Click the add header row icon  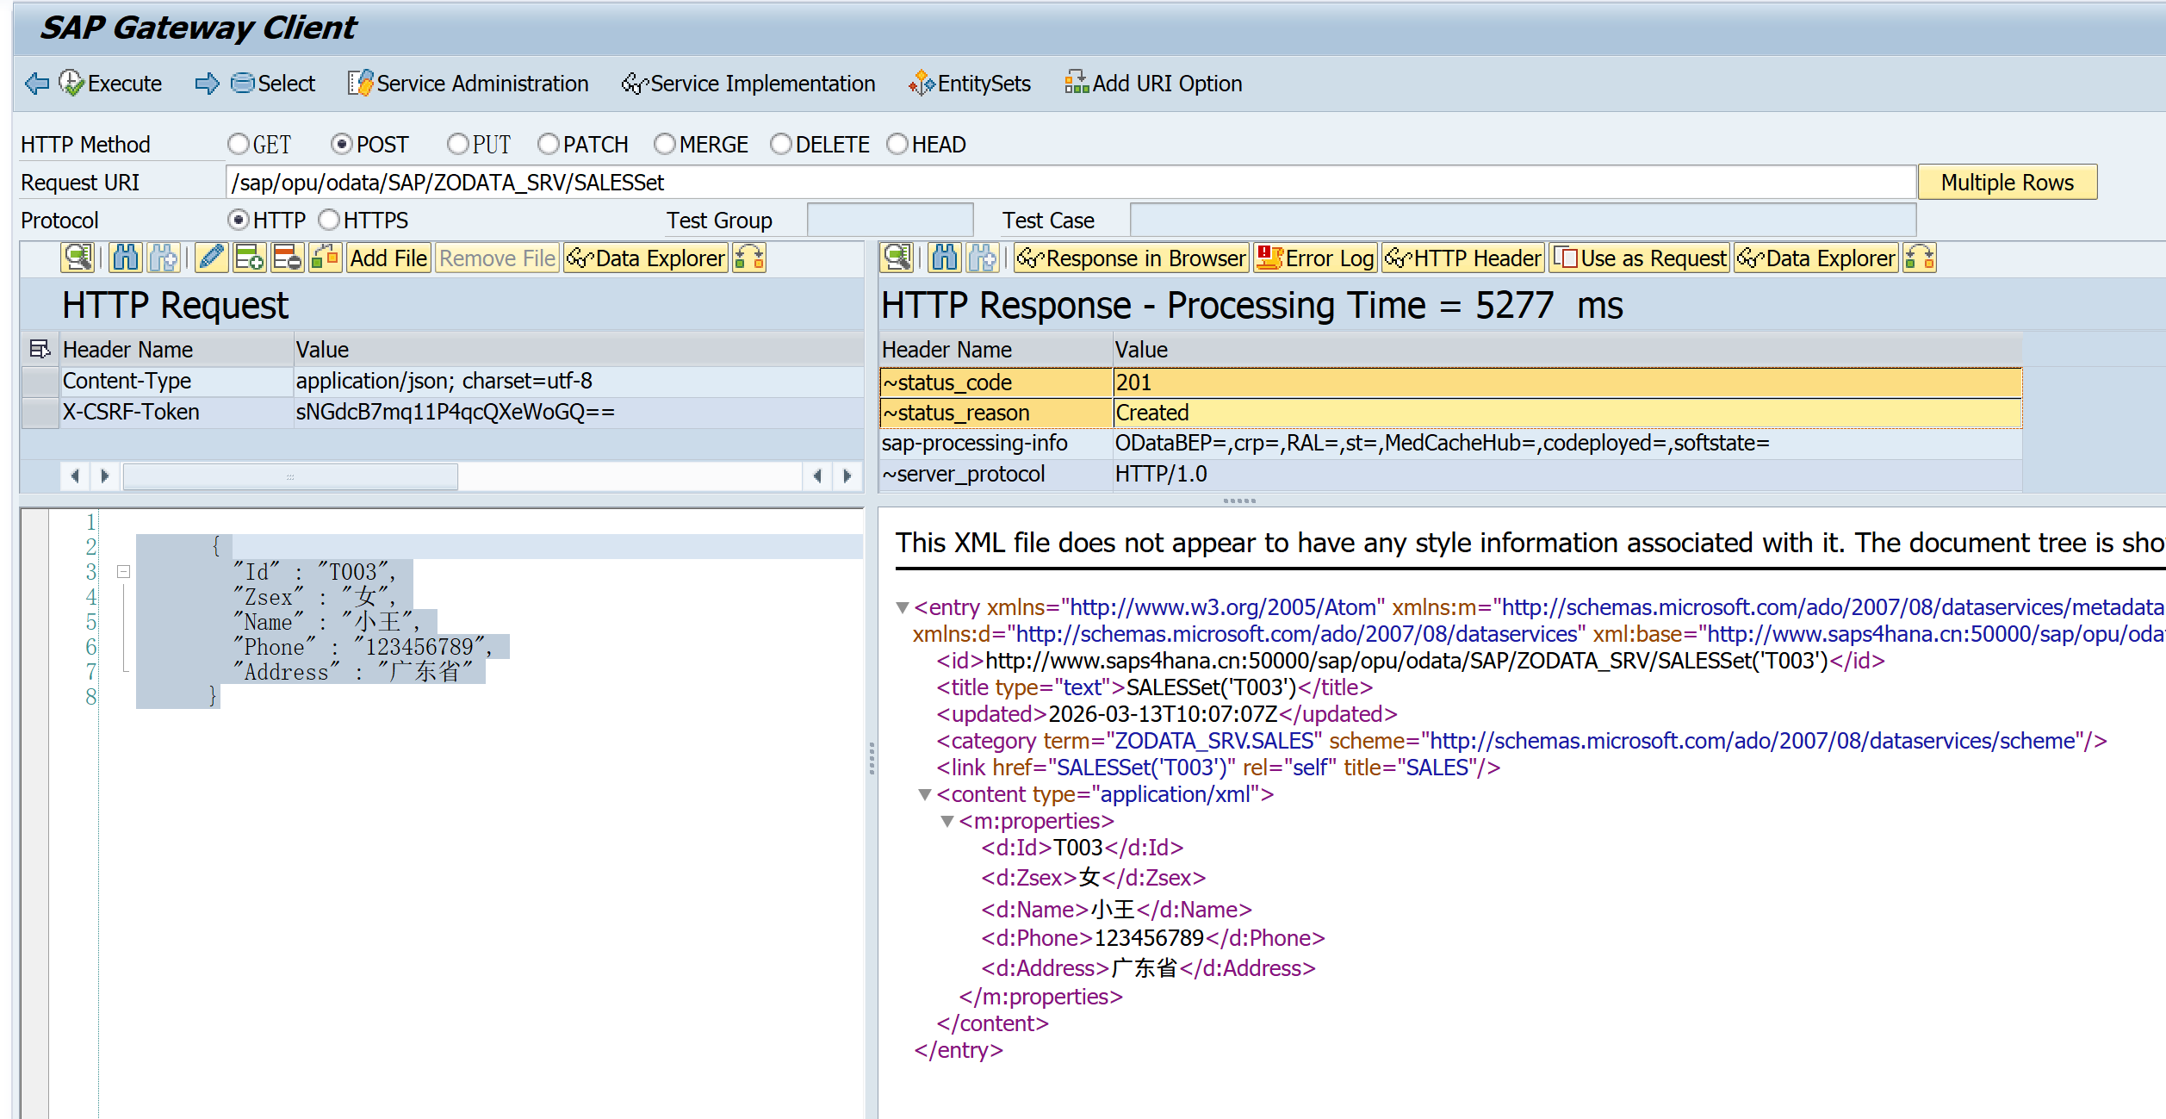pos(250,258)
